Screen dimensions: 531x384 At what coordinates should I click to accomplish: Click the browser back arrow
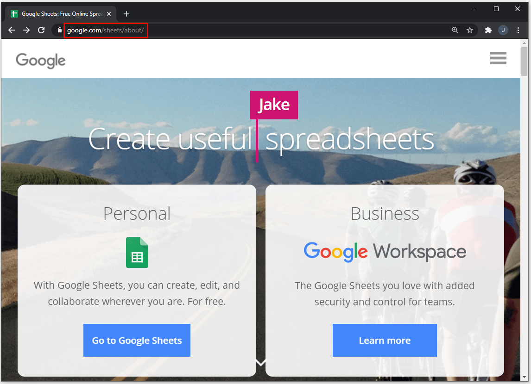tap(12, 30)
